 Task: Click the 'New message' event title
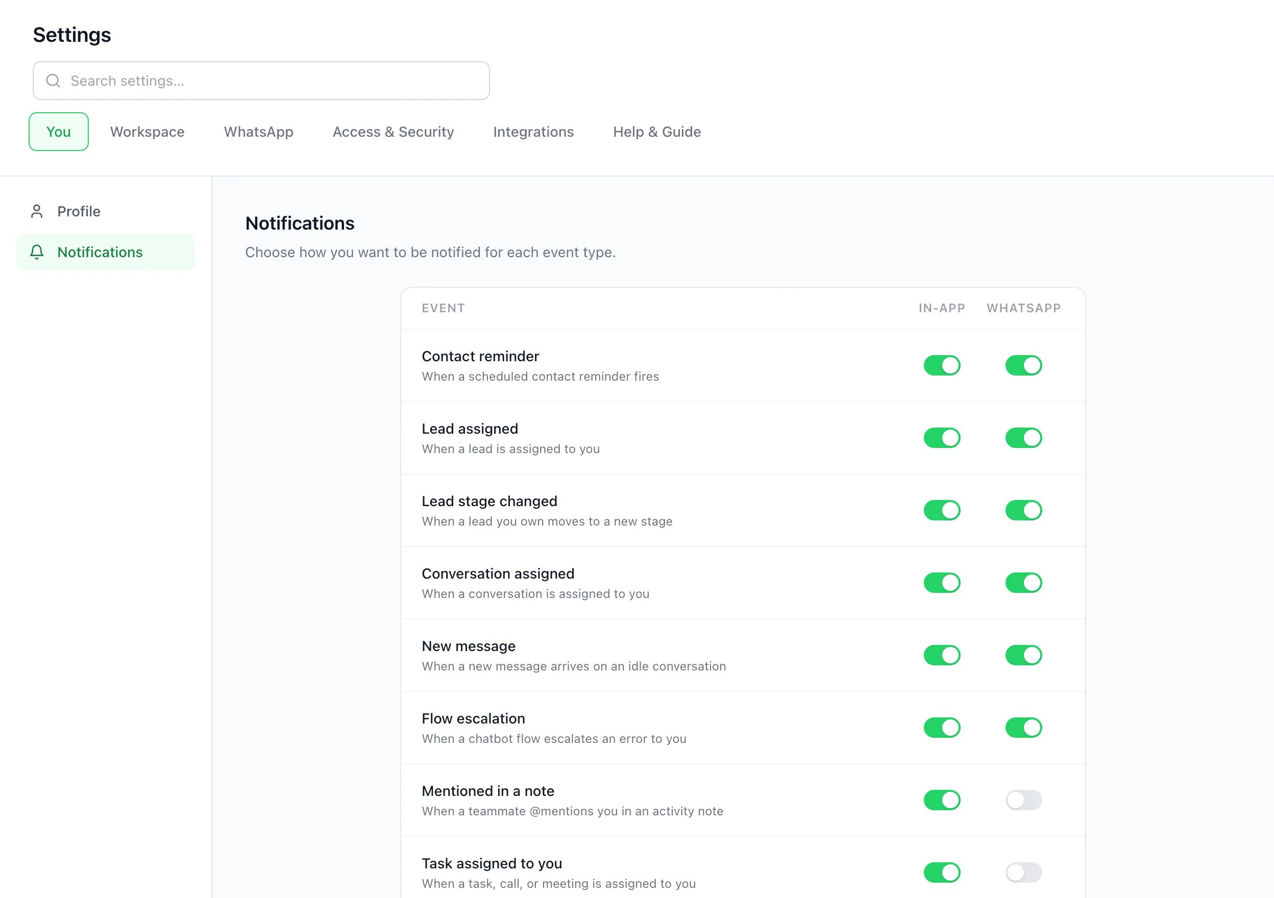469,647
